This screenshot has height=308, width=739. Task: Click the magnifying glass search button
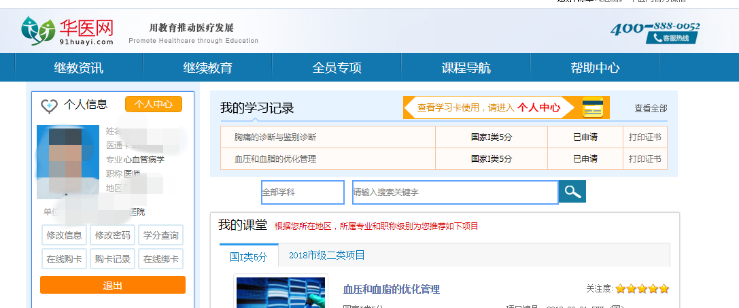[572, 192]
